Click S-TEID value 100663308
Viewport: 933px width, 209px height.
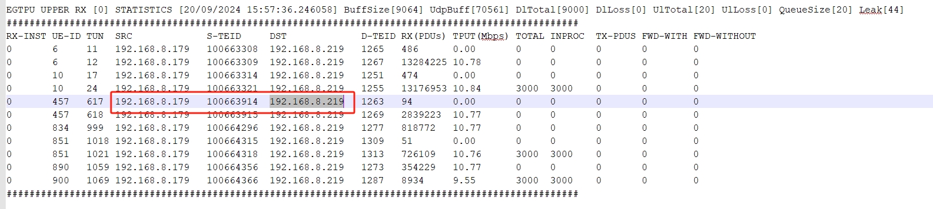232,49
